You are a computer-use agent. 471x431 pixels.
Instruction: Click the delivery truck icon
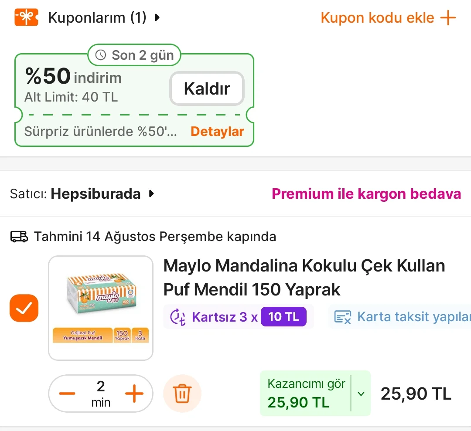19,237
